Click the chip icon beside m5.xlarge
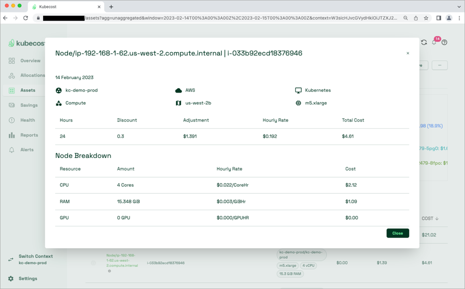This screenshot has width=465, height=289. (x=298, y=103)
